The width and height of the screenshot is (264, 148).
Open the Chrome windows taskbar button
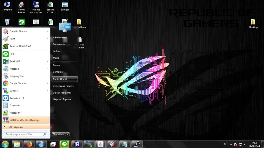point(53,144)
